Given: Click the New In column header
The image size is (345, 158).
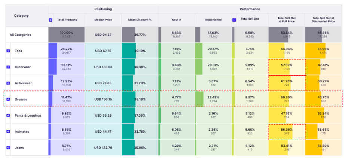Looking at the screenshot, I should [176, 20].
